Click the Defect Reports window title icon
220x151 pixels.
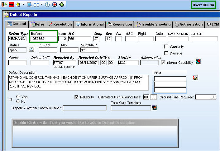click(7, 15)
